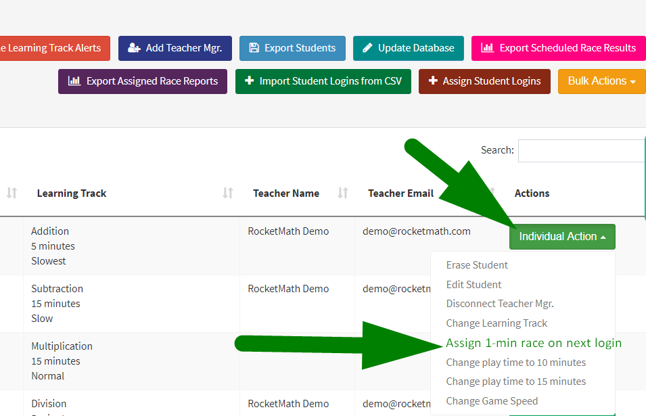Select Assign 1-min race on next login
The height and width of the screenshot is (416, 646).
(x=533, y=343)
